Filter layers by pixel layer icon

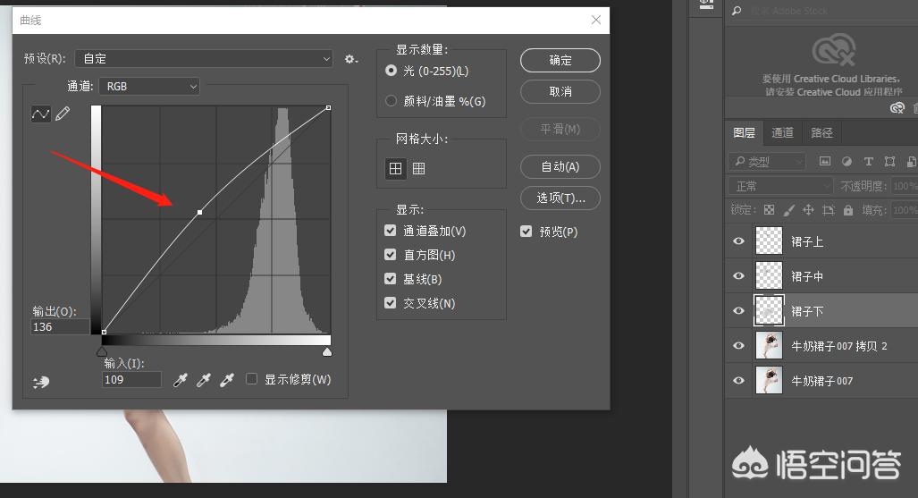coord(825,161)
